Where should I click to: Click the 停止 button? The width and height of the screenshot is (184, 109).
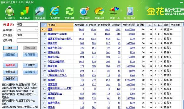coord(10,48)
